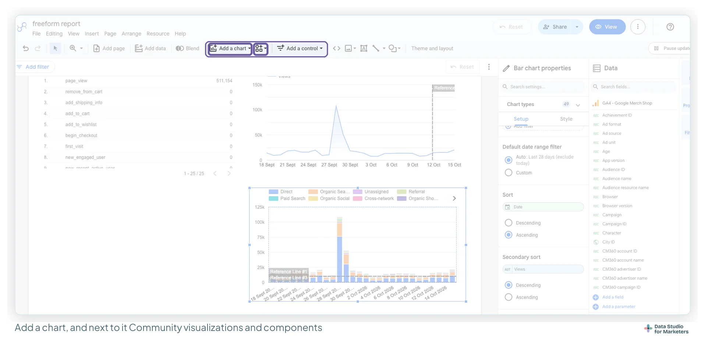Click Add a parameter link
Viewport: 705px width, 342px height.
click(619, 306)
